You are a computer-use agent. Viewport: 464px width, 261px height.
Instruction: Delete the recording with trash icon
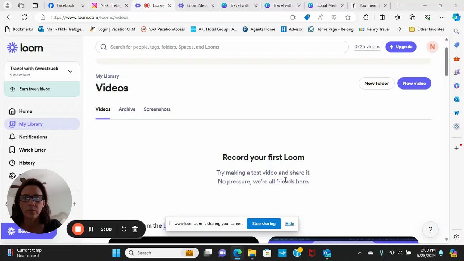tap(135, 229)
